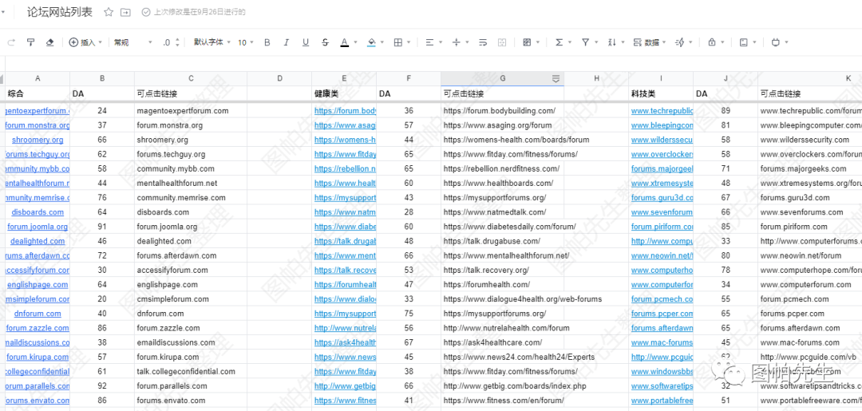Viewport: 862px width, 411px height.
Task: Open the disboards.com link
Action: point(38,212)
